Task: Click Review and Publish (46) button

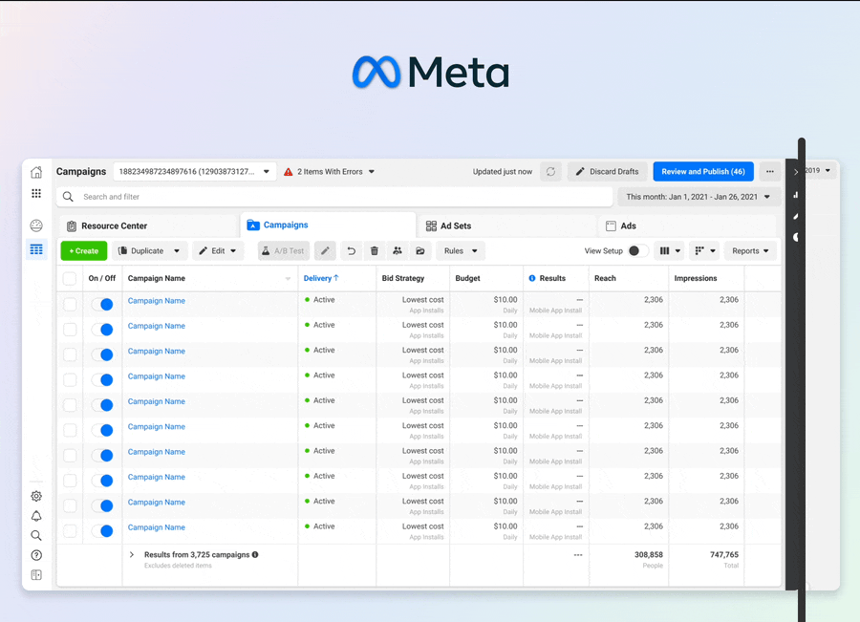Action: click(x=703, y=172)
